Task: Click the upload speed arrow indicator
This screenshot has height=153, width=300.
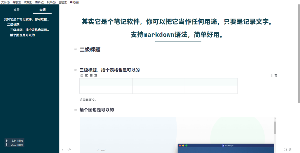Action: click(7, 141)
